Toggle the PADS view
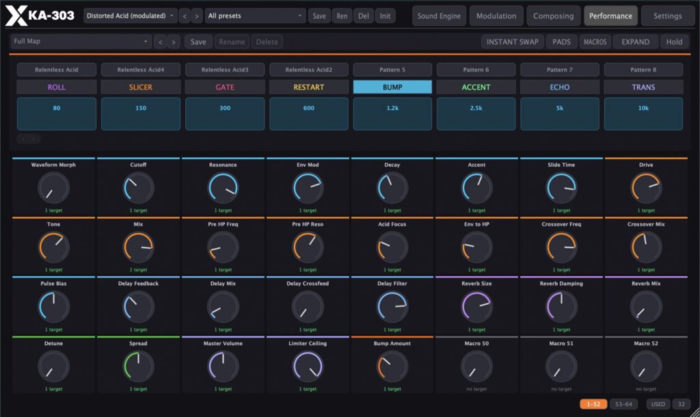700x417 pixels. pyautogui.click(x=561, y=42)
